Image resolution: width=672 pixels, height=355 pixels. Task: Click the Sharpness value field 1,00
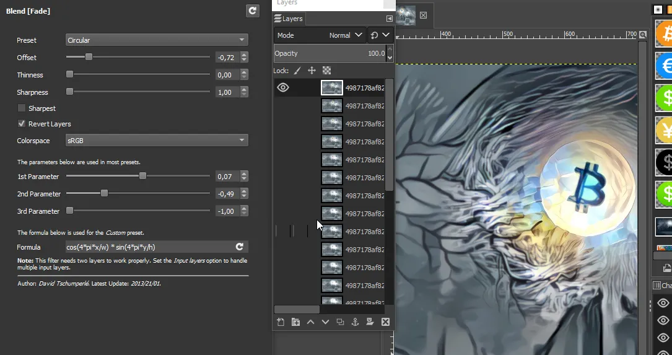227,92
